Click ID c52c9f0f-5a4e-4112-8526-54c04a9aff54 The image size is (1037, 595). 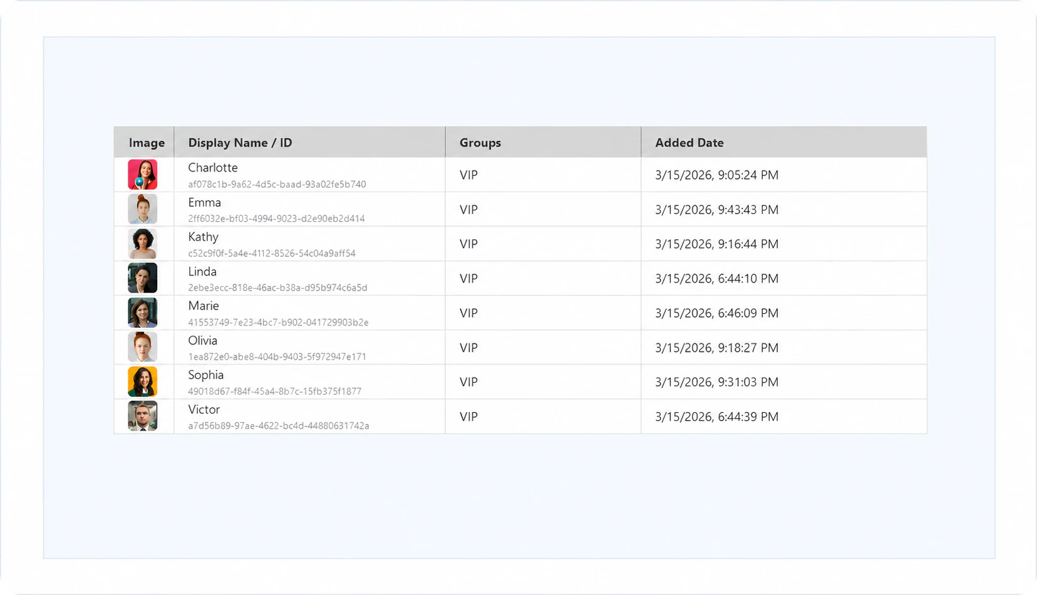272,253
